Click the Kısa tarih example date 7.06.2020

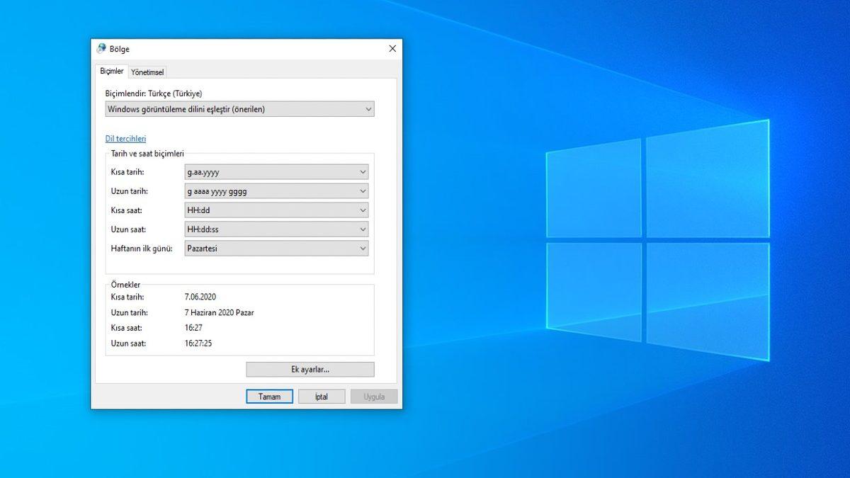tap(199, 297)
